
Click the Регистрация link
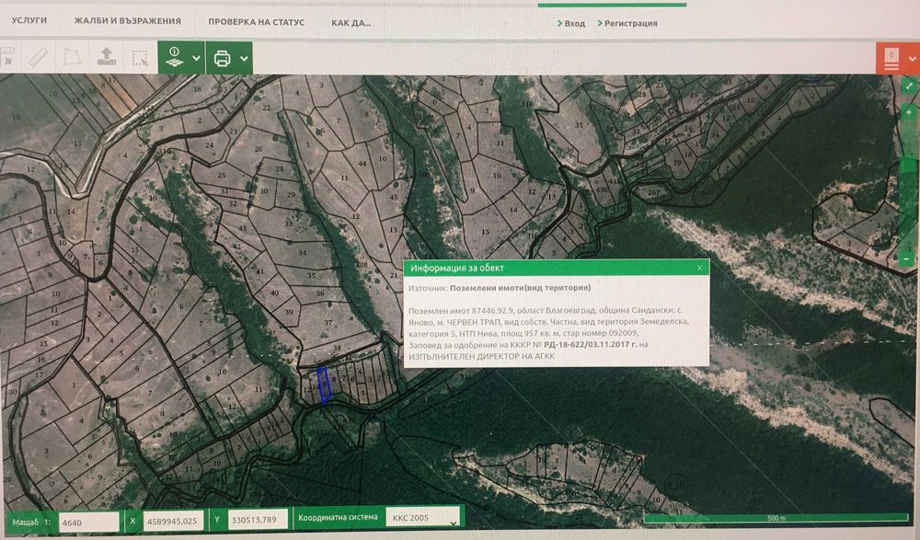click(627, 24)
